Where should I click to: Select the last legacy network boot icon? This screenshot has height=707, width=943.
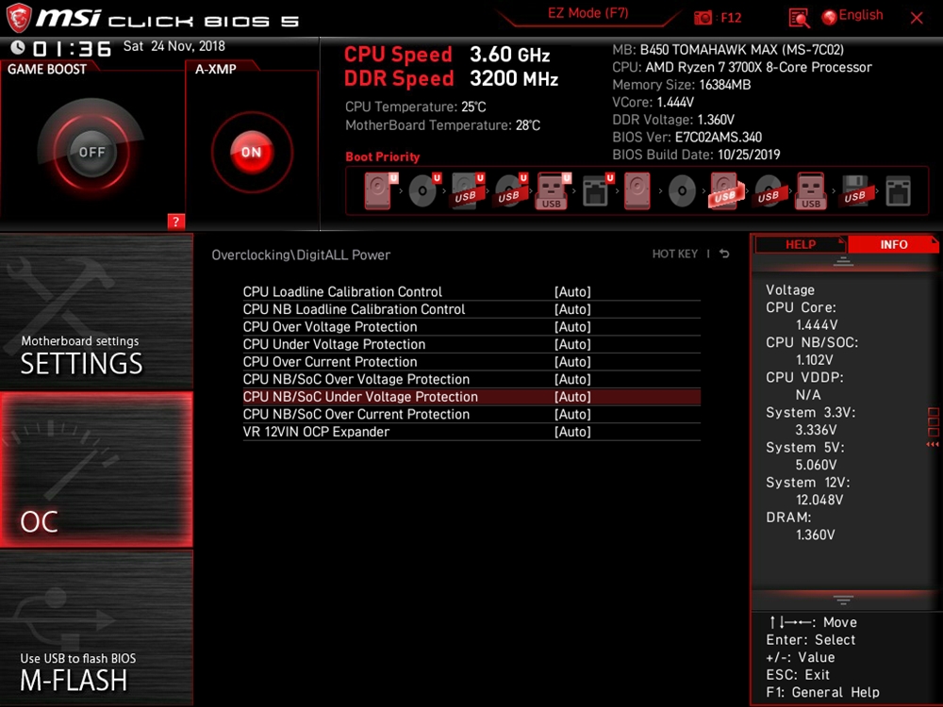point(898,191)
